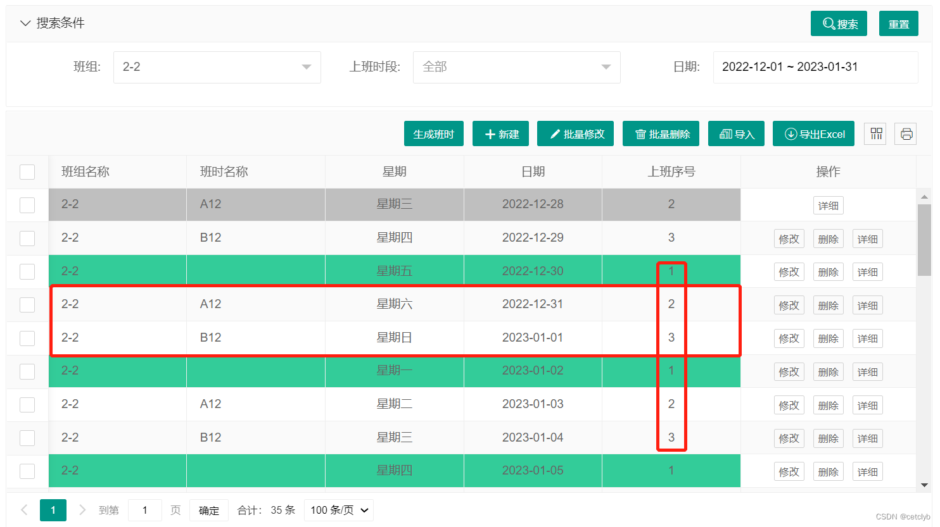
Task: Click 删除 in the 2023-01-01 row
Action: pyautogui.click(x=828, y=338)
